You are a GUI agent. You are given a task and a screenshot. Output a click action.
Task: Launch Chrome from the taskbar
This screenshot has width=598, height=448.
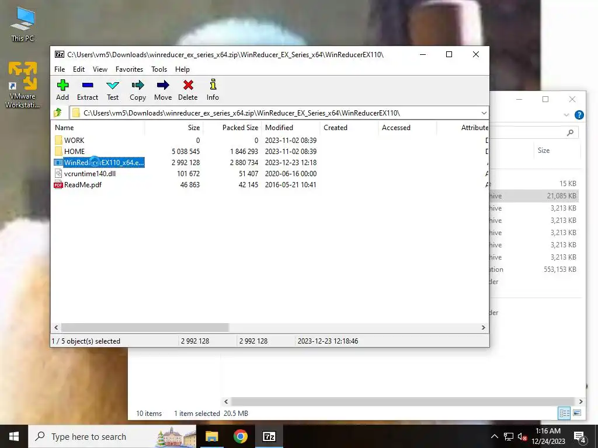click(240, 436)
